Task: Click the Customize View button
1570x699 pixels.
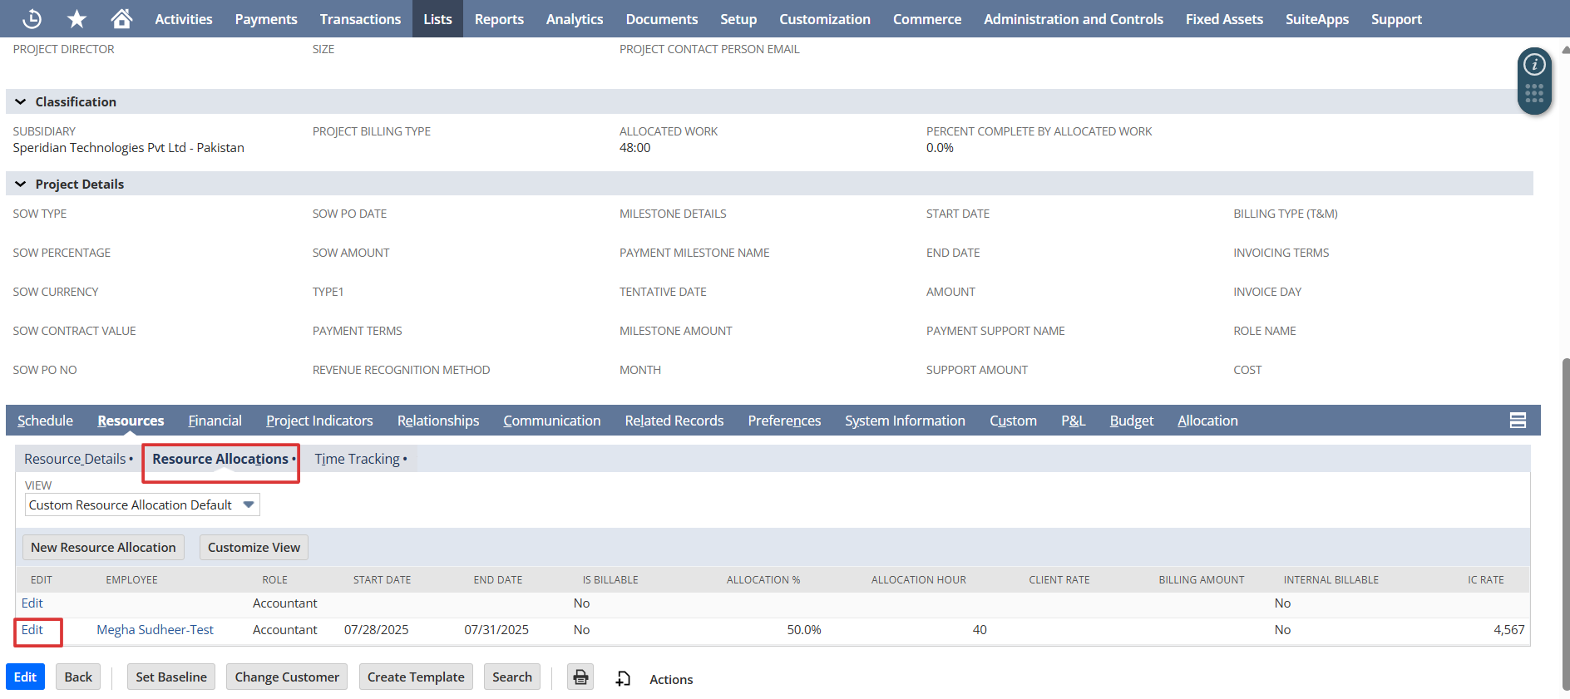Action: pyautogui.click(x=254, y=547)
